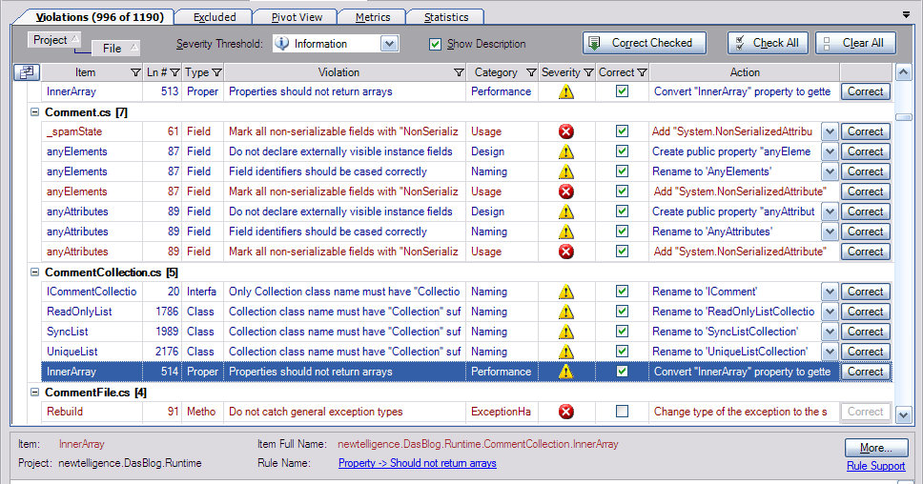
Task: Open the Statistics tab
Action: 445,17
